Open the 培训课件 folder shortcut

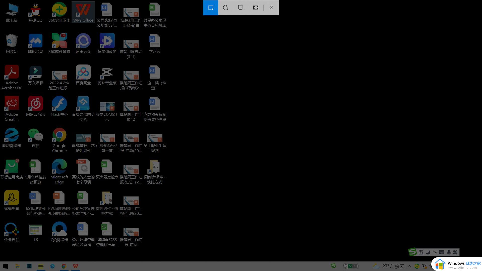pyautogui.click(x=107, y=203)
